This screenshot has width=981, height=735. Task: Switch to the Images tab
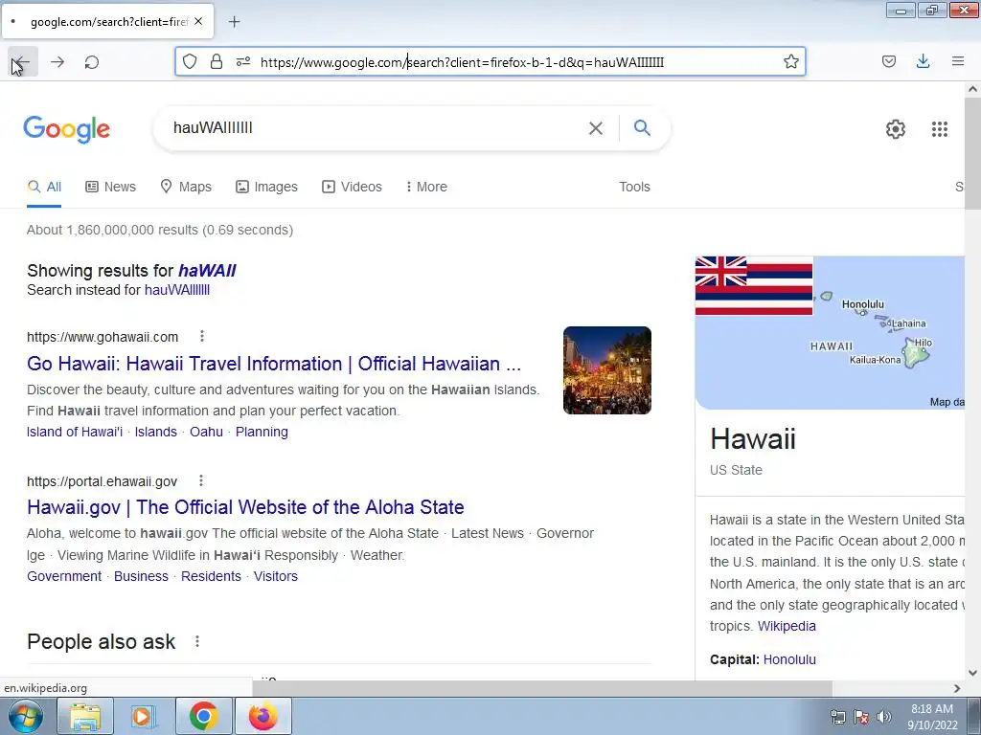(x=266, y=187)
